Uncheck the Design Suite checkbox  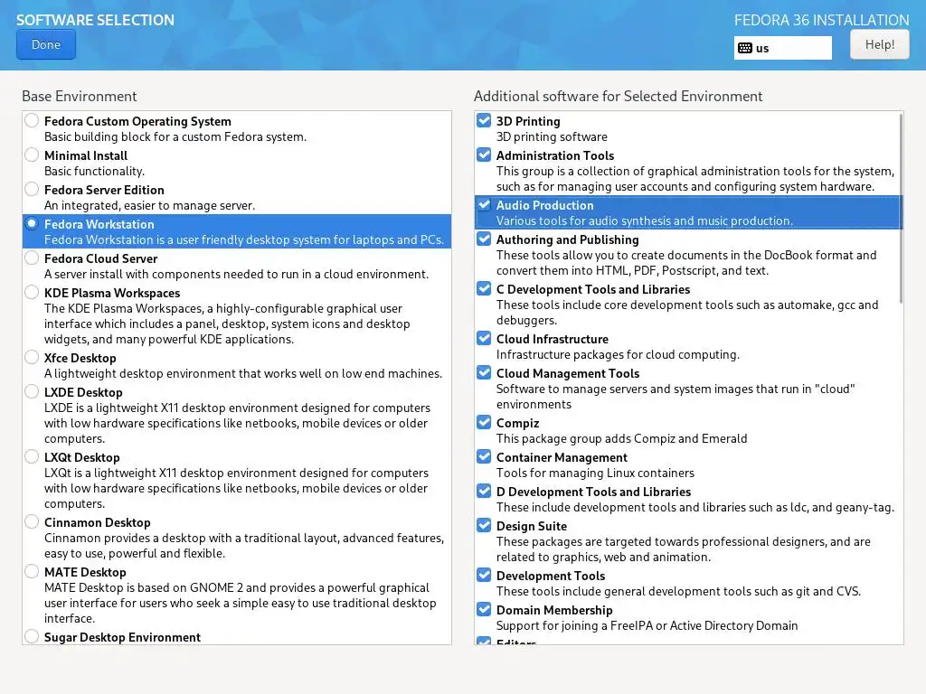point(484,525)
